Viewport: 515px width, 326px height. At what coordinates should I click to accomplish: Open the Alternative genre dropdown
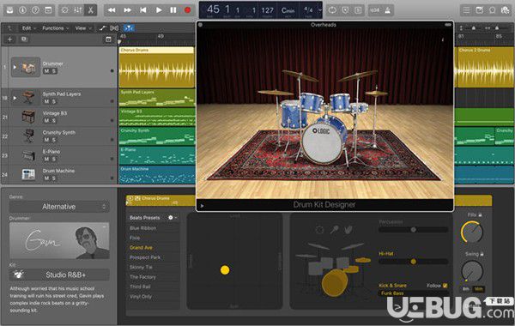(59, 207)
